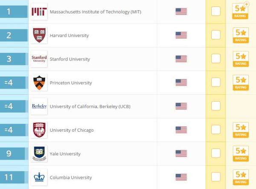Go to University of Chicago page
The image size is (256, 189).
point(72,130)
